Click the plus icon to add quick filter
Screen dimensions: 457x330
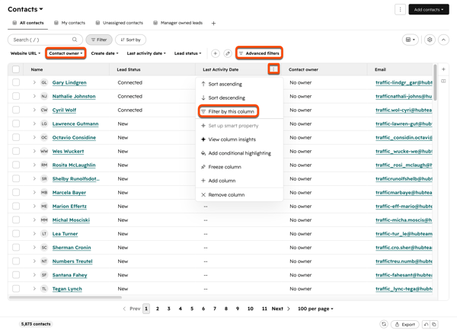pos(215,53)
